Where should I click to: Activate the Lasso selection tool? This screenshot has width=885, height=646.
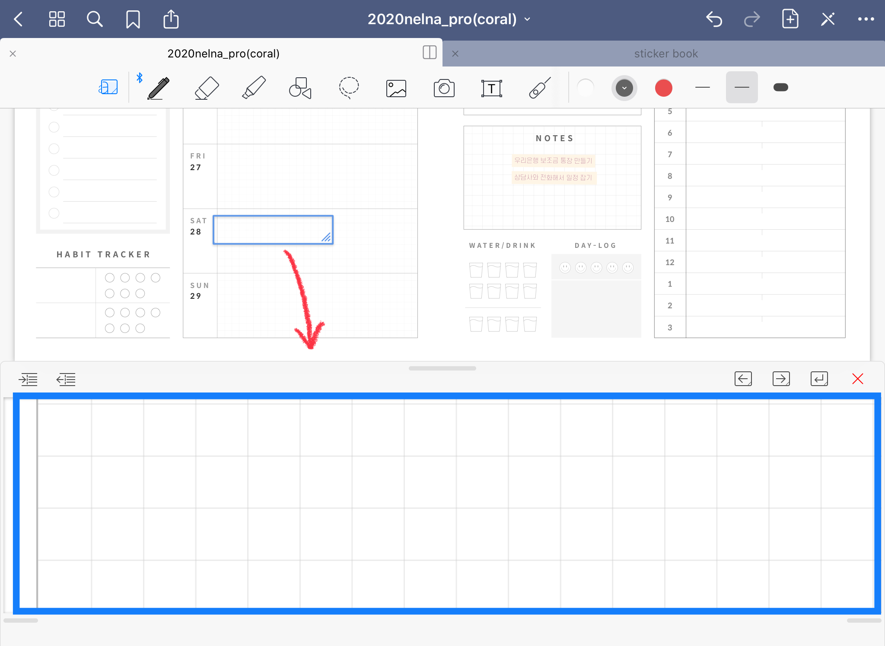click(348, 88)
